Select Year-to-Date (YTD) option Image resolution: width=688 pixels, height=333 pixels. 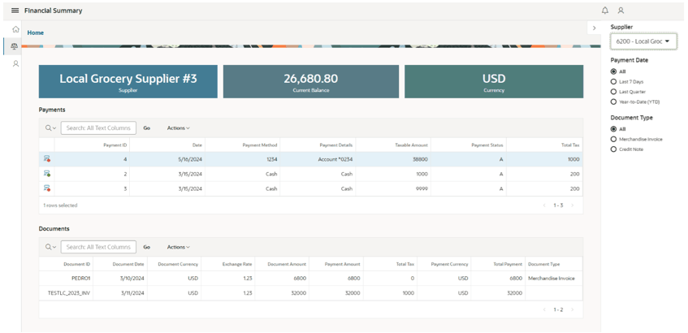tap(613, 102)
